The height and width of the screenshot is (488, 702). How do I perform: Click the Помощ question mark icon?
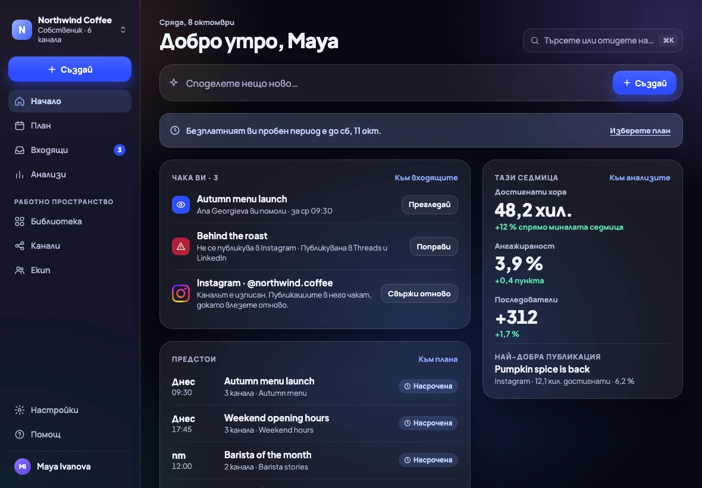coord(20,434)
